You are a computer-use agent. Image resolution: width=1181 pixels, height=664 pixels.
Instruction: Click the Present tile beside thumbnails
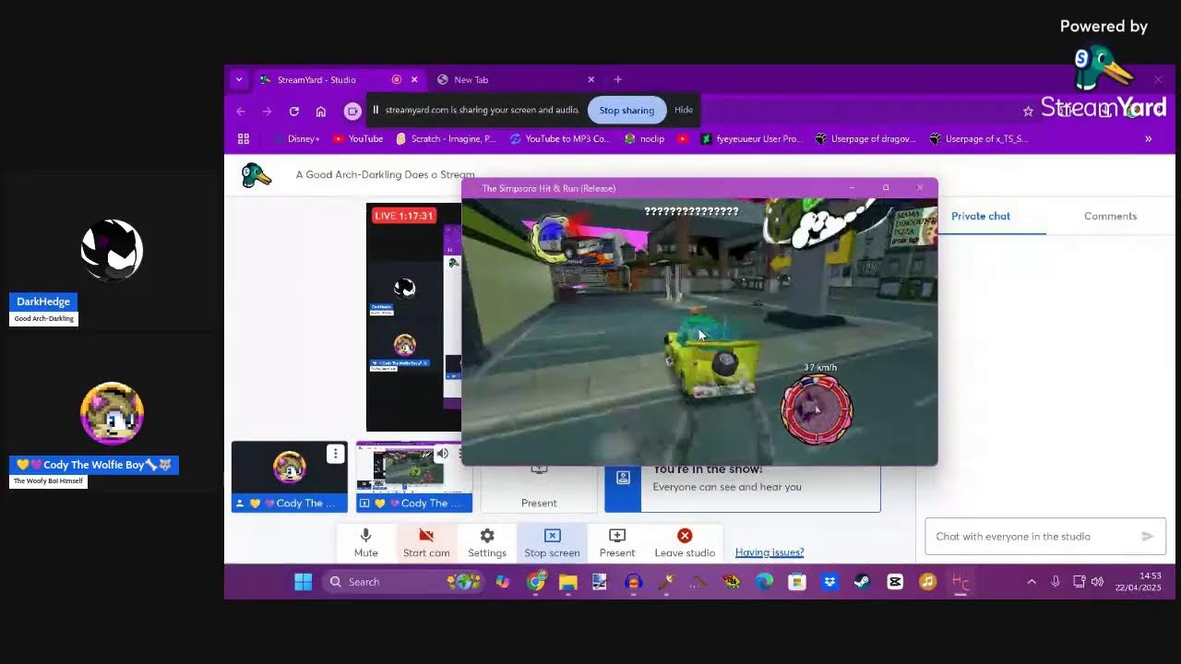[x=539, y=489]
